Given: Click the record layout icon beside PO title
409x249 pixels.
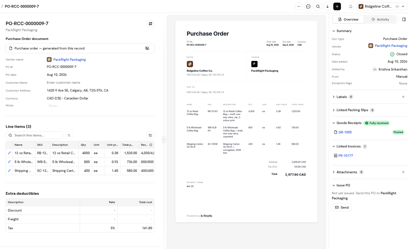Looking at the screenshot, I should [151, 24].
